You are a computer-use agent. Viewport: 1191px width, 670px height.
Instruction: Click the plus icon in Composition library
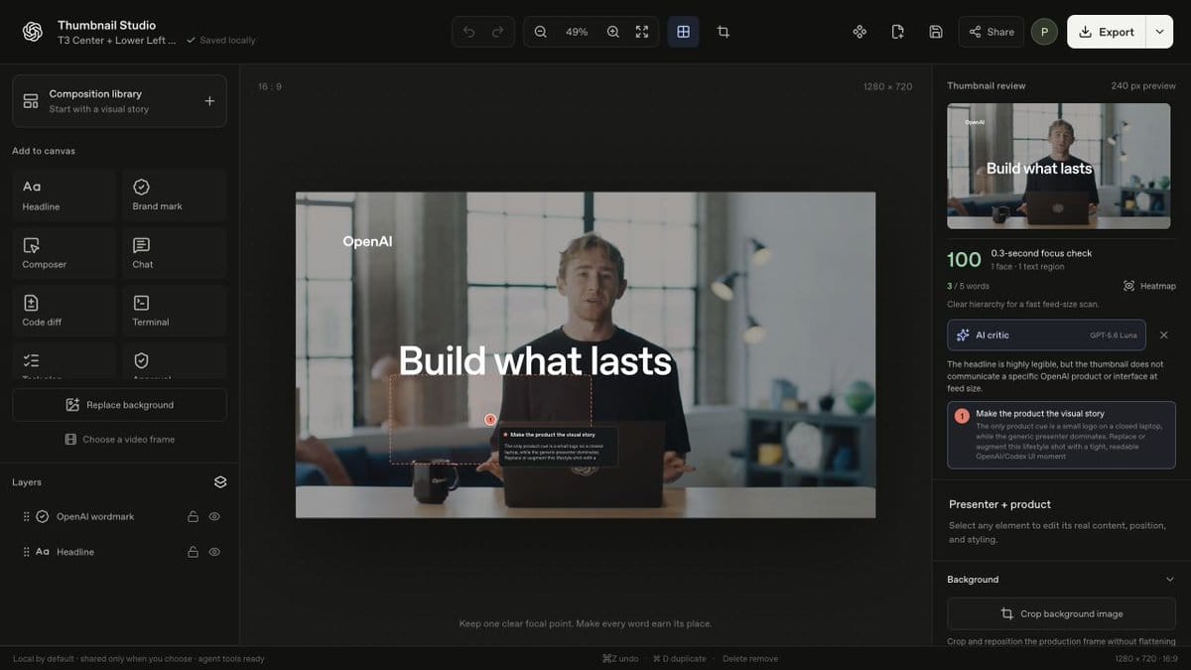[209, 101]
